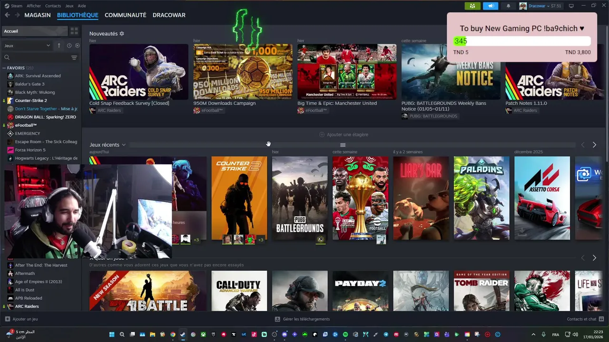
Task: Open the DRACOWAR profile tab
Action: (x=169, y=15)
